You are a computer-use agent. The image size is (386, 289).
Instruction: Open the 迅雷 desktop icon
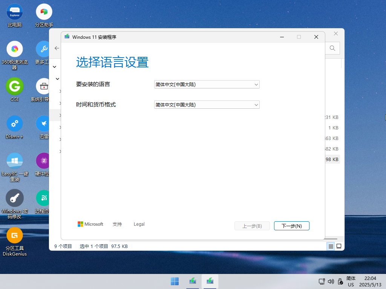43,127
